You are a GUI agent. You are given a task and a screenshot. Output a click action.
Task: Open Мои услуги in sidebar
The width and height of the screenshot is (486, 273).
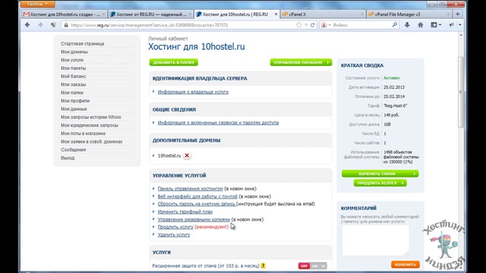(72, 60)
